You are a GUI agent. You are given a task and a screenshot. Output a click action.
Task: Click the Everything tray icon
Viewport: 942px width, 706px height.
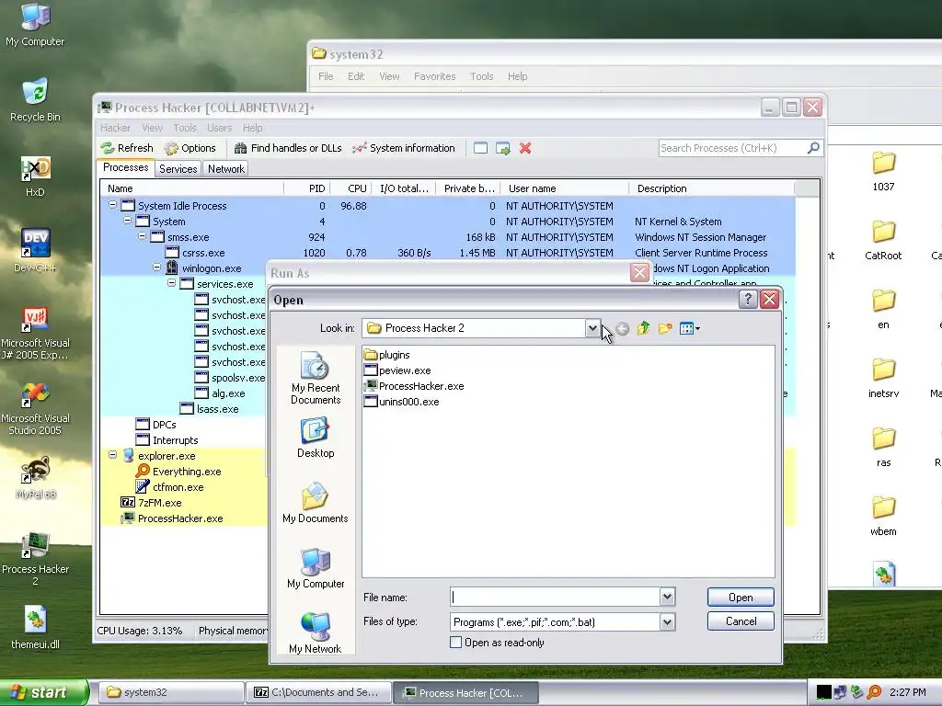pos(874,692)
